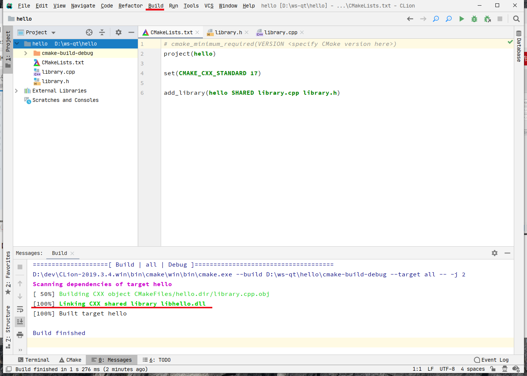Screen dimensions: 527x376
Task: Expand more Messages sidebar actions chevrons
Action: point(20,350)
